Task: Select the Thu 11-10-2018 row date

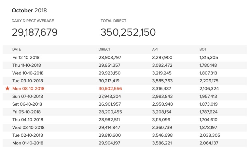Action: (28, 65)
